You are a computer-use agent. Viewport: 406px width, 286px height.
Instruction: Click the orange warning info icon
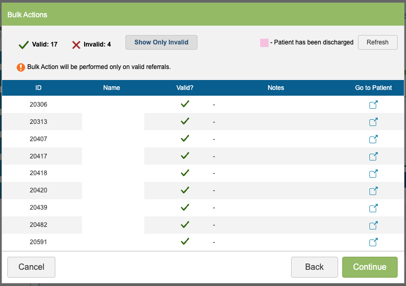click(21, 67)
